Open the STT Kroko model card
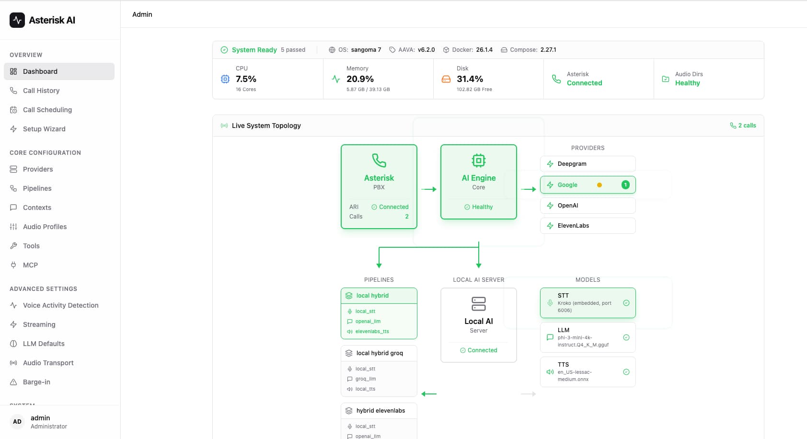Image resolution: width=807 pixels, height=439 pixels. 588,303
